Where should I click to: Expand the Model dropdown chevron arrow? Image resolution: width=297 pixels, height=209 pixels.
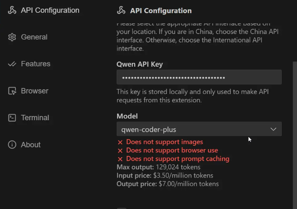273,129
